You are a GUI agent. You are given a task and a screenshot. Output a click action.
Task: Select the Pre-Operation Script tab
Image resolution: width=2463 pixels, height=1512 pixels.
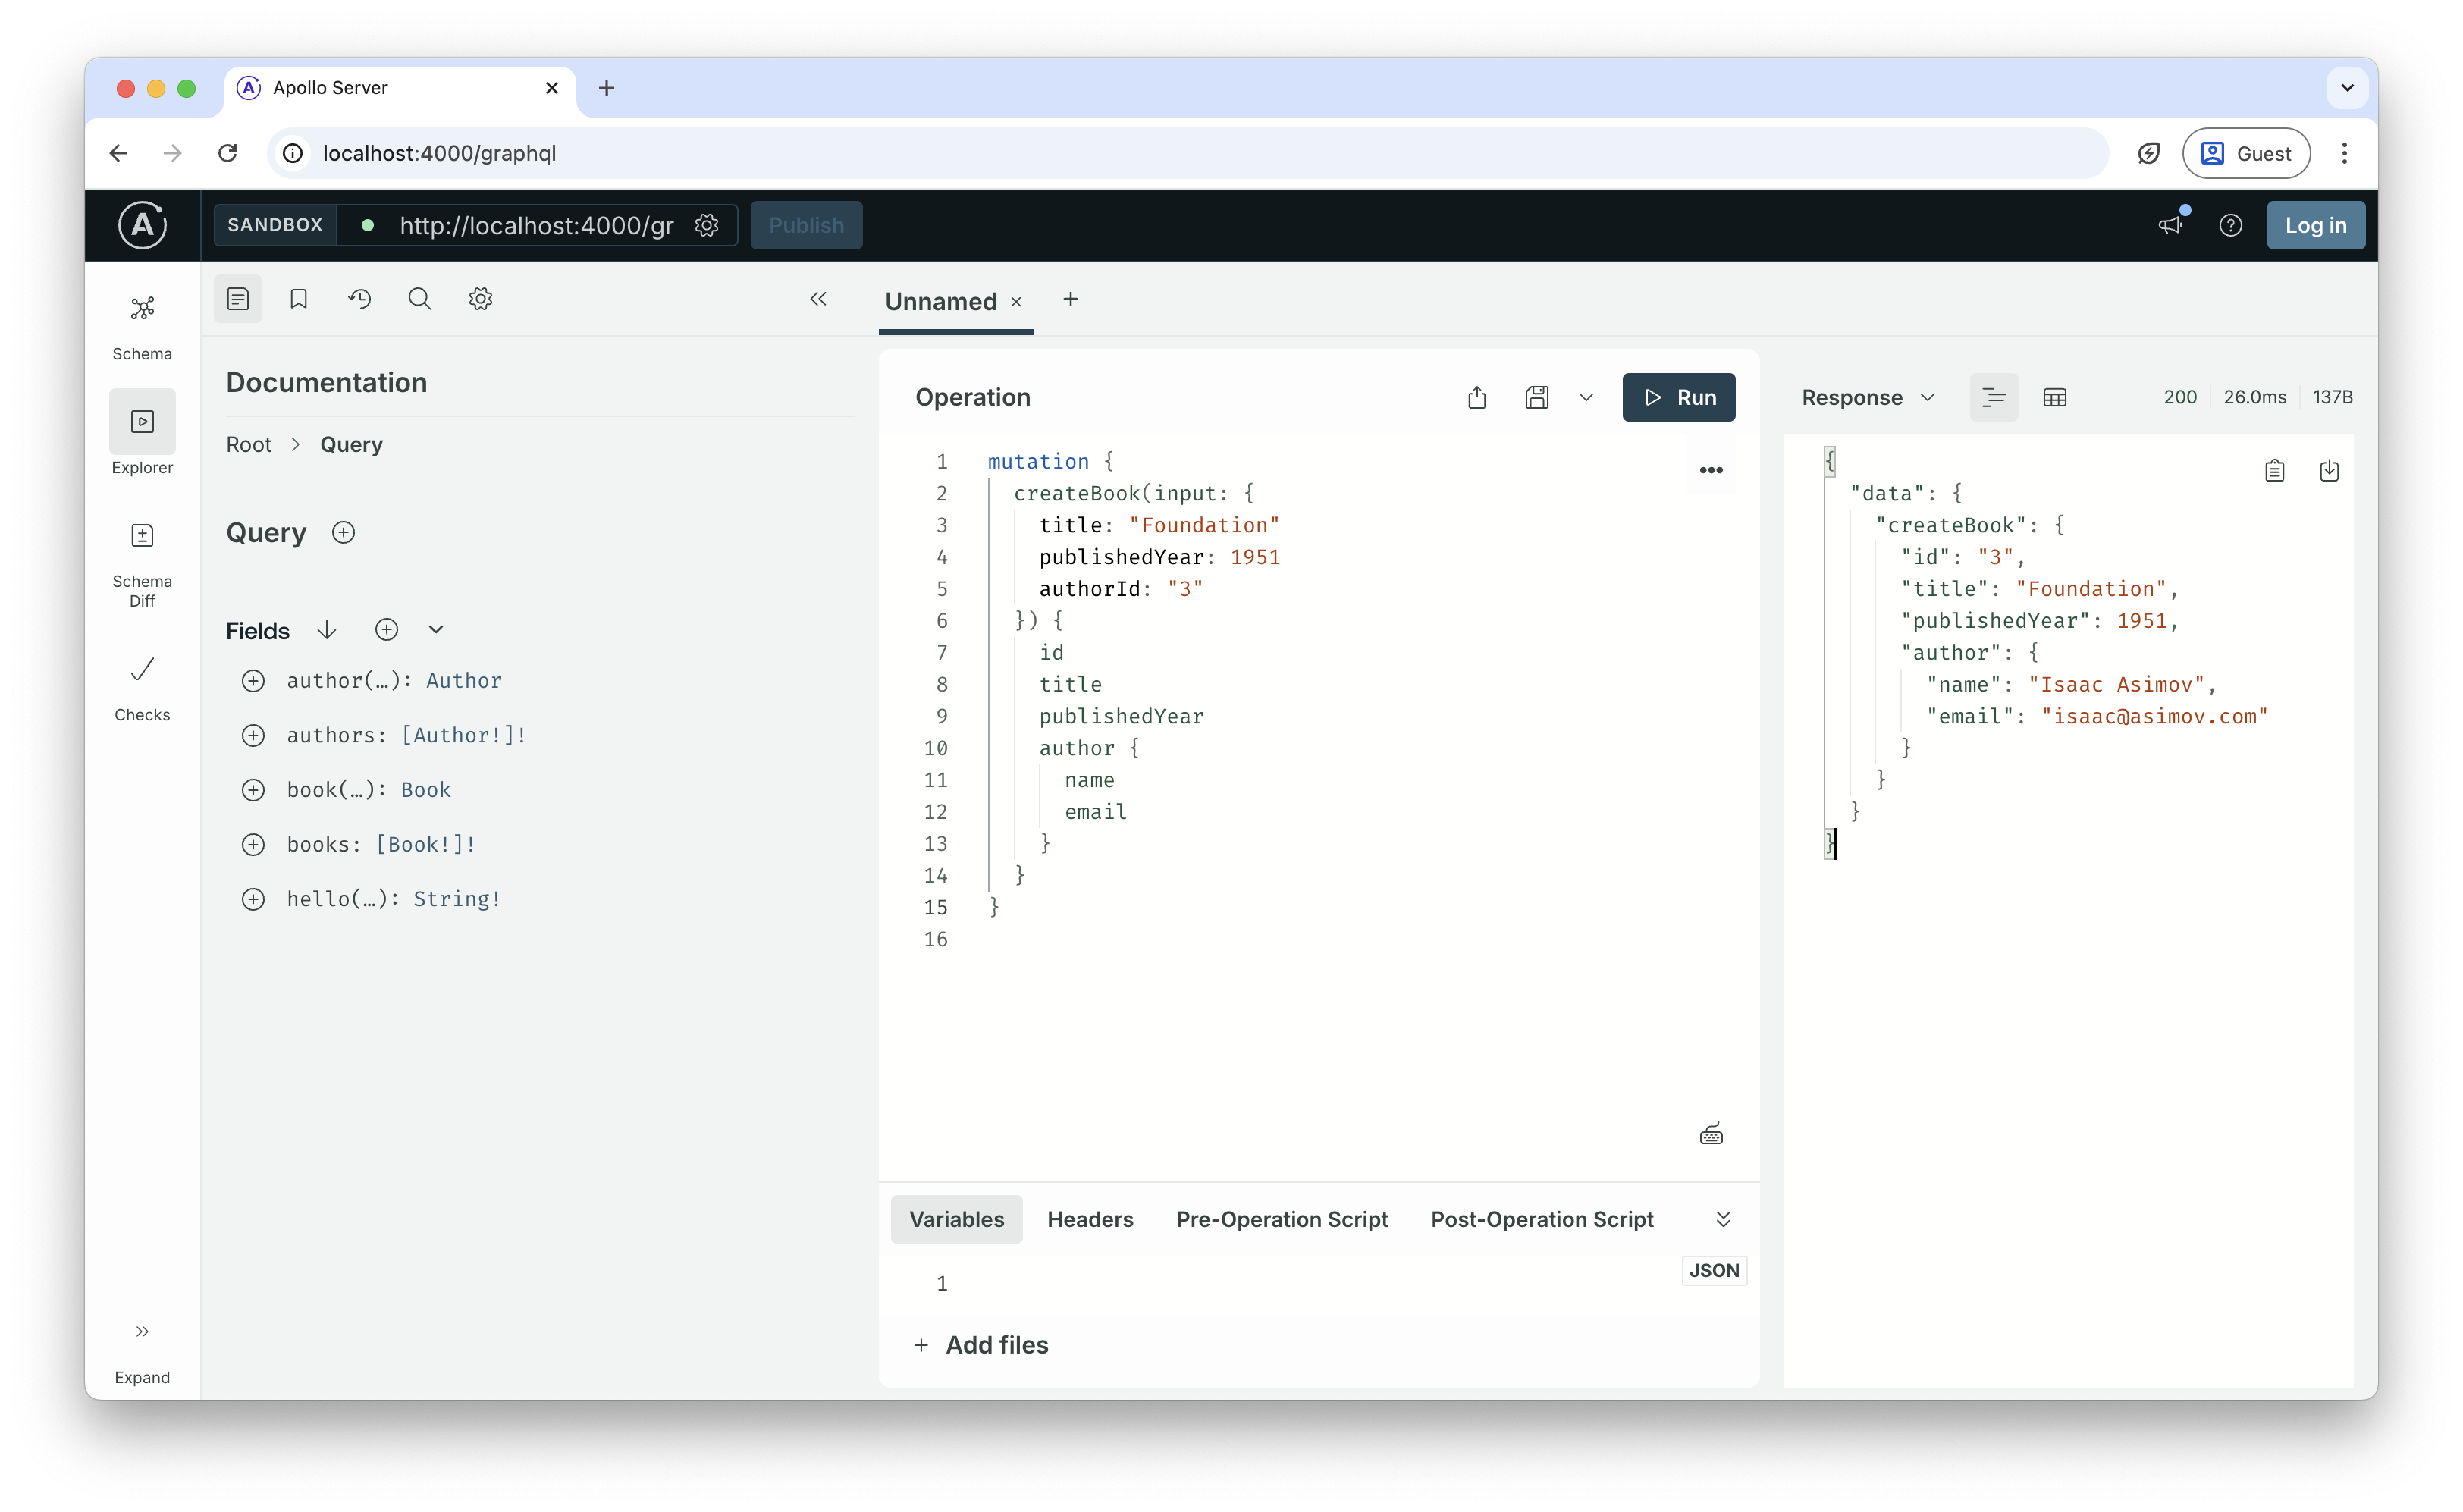pos(1282,1219)
